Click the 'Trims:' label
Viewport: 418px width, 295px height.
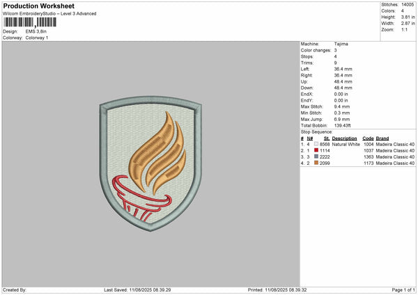(307, 63)
